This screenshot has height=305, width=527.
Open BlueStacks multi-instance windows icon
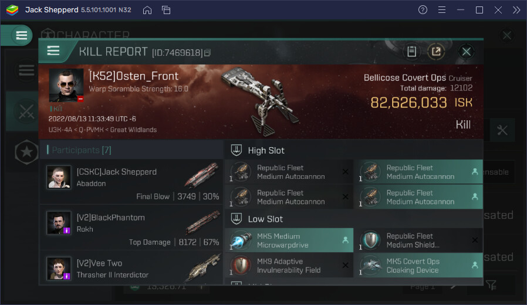(166, 10)
